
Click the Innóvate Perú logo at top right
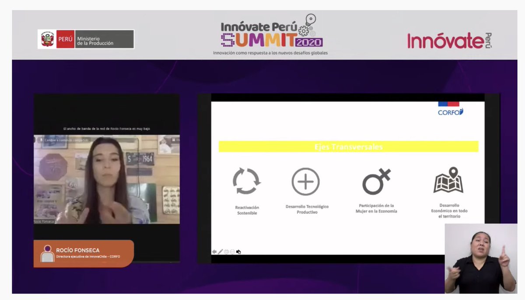point(450,41)
